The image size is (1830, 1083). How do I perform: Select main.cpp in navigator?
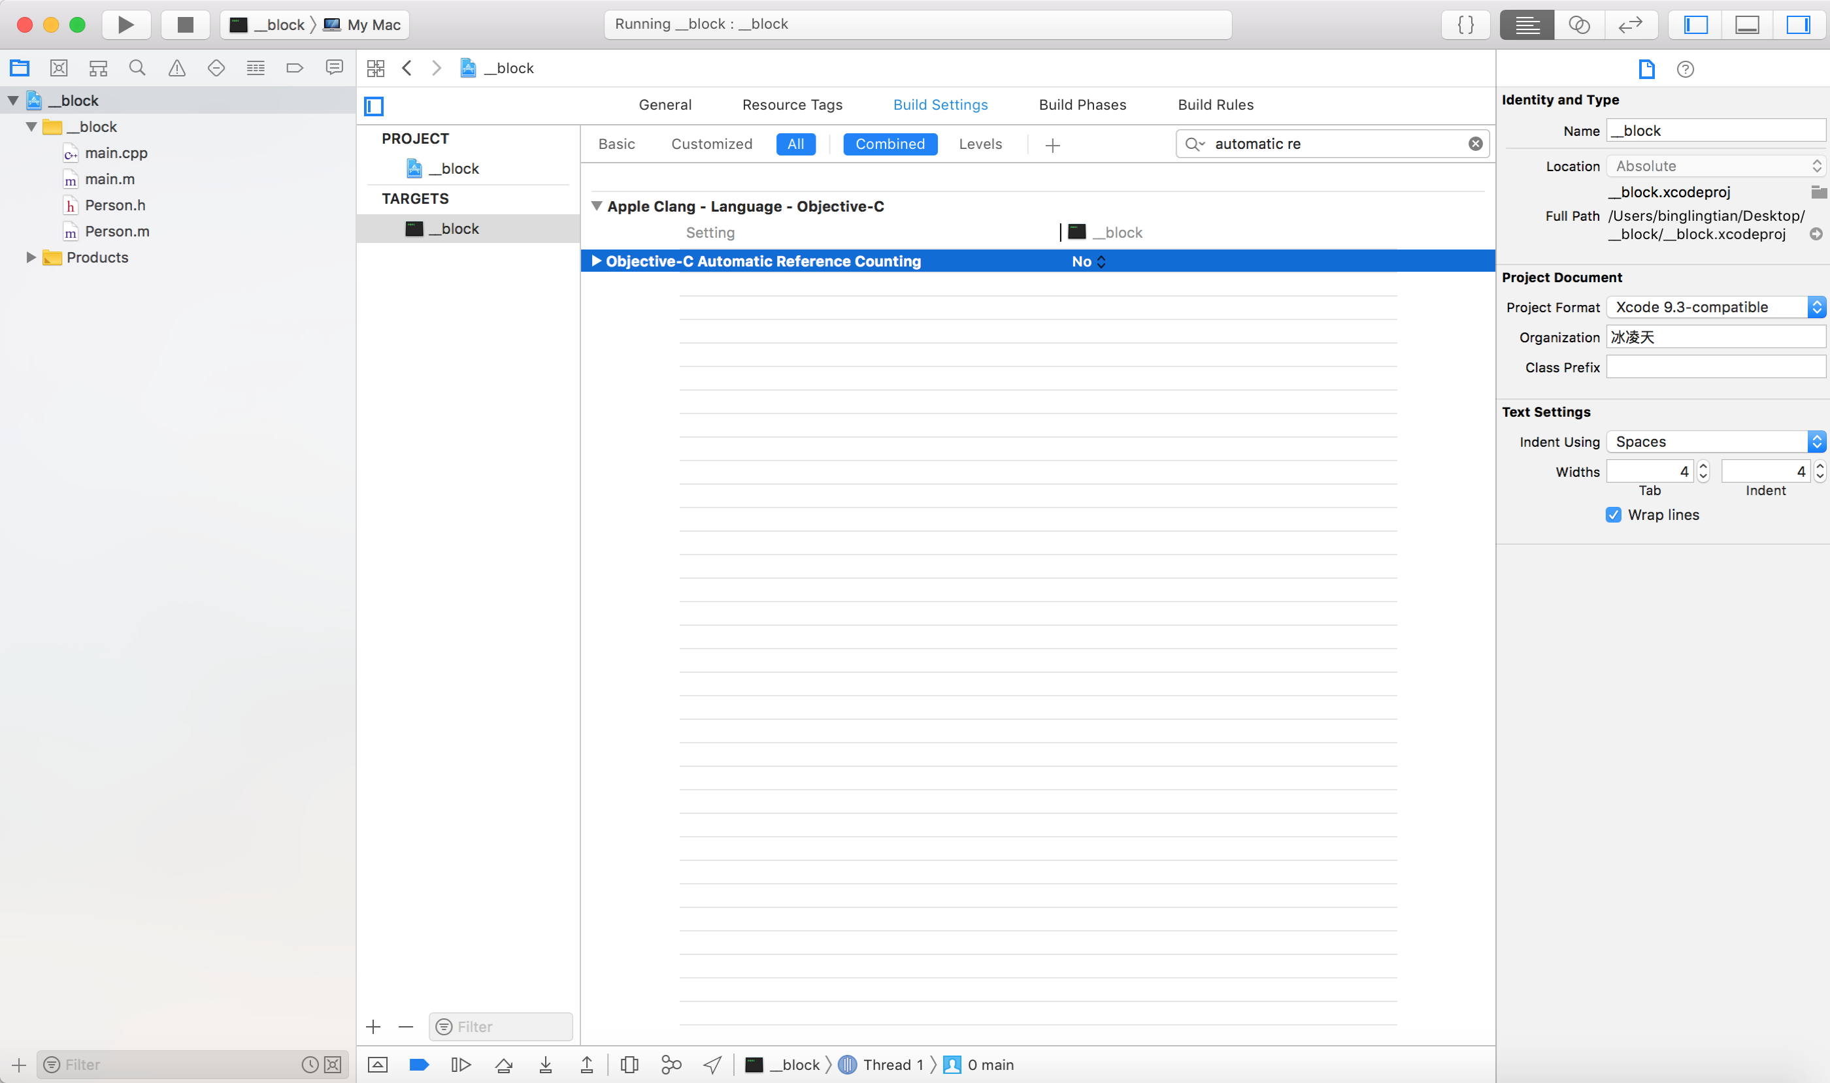point(116,153)
